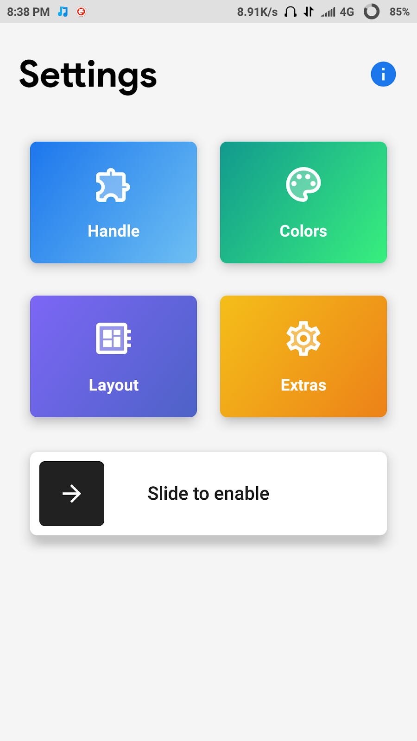417x741 pixels.
Task: Tap the Slide to enable text
Action: [x=208, y=493]
